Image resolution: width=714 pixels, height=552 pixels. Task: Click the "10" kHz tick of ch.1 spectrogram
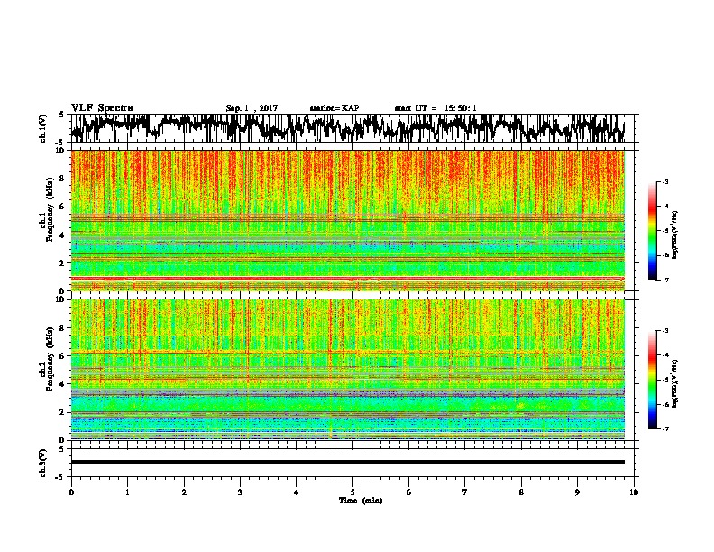[x=59, y=151]
